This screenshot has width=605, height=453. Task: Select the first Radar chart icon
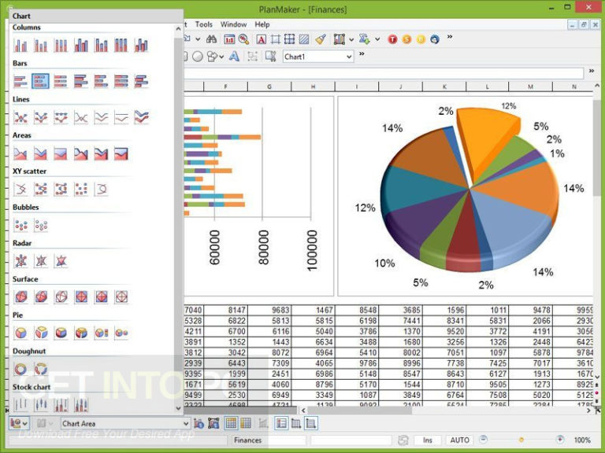pos(20,261)
